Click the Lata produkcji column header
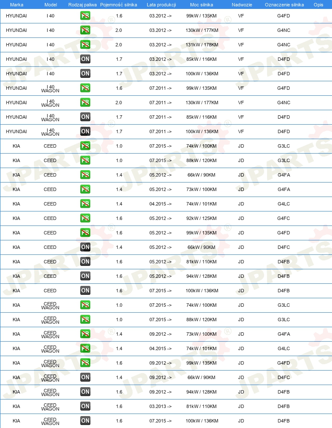 pyautogui.click(x=161, y=5)
